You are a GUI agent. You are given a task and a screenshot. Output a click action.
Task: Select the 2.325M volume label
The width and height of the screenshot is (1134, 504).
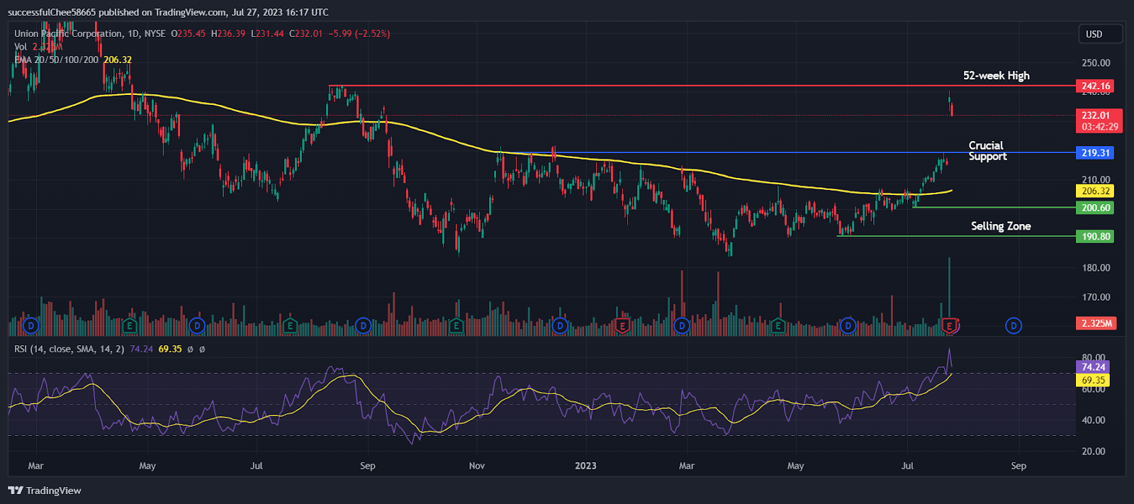1096,323
